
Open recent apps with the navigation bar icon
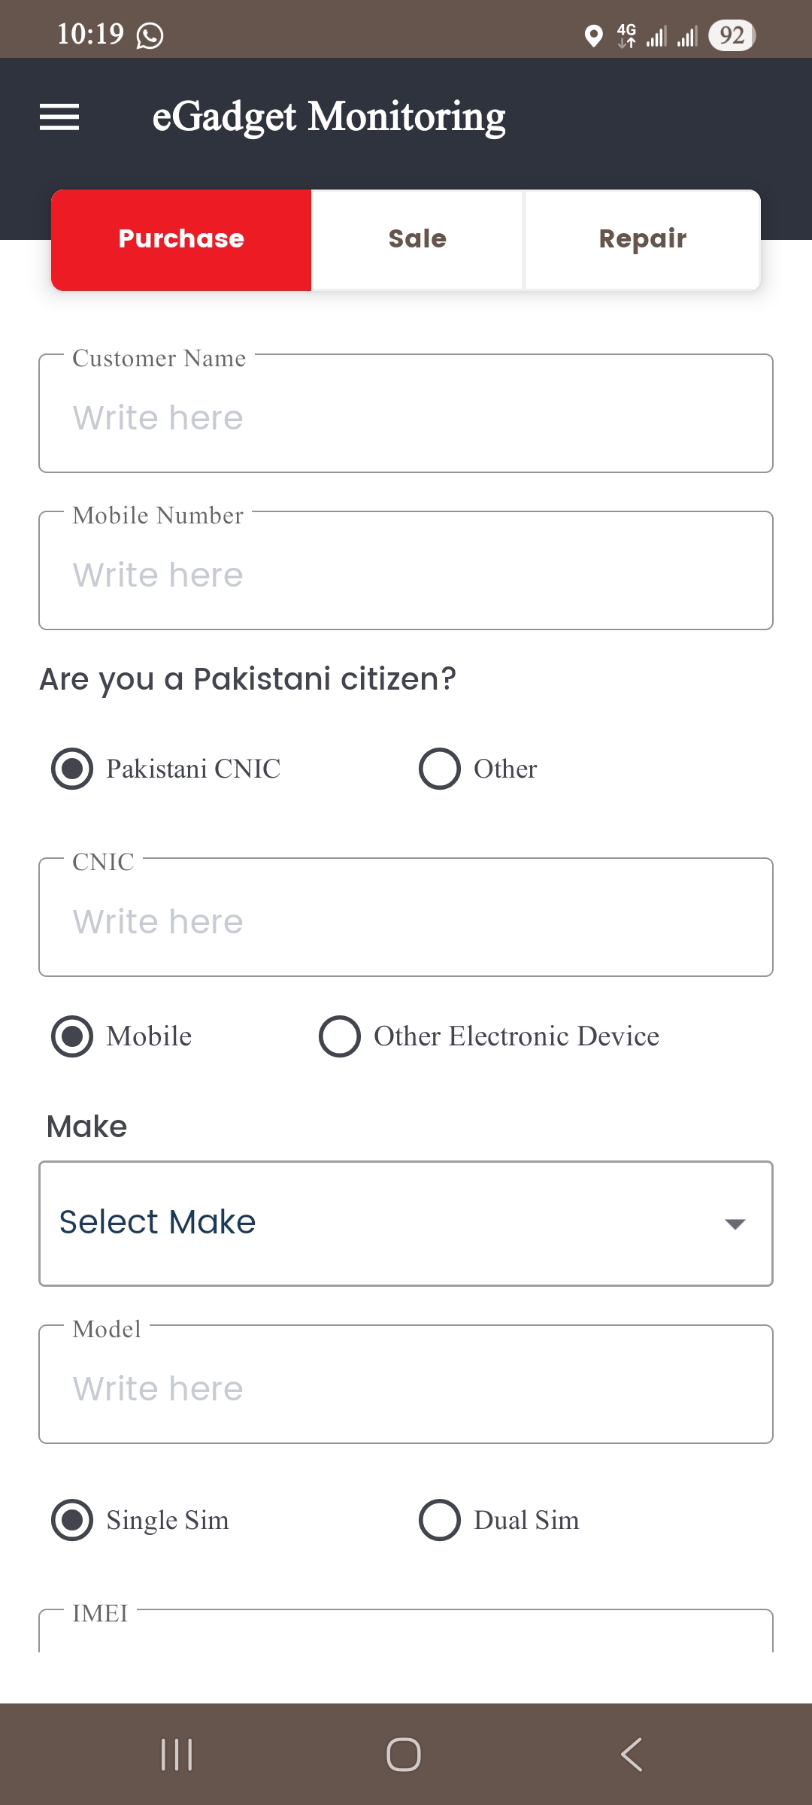point(177,1755)
